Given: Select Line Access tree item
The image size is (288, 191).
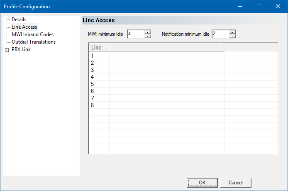Looking at the screenshot, I should click(24, 27).
